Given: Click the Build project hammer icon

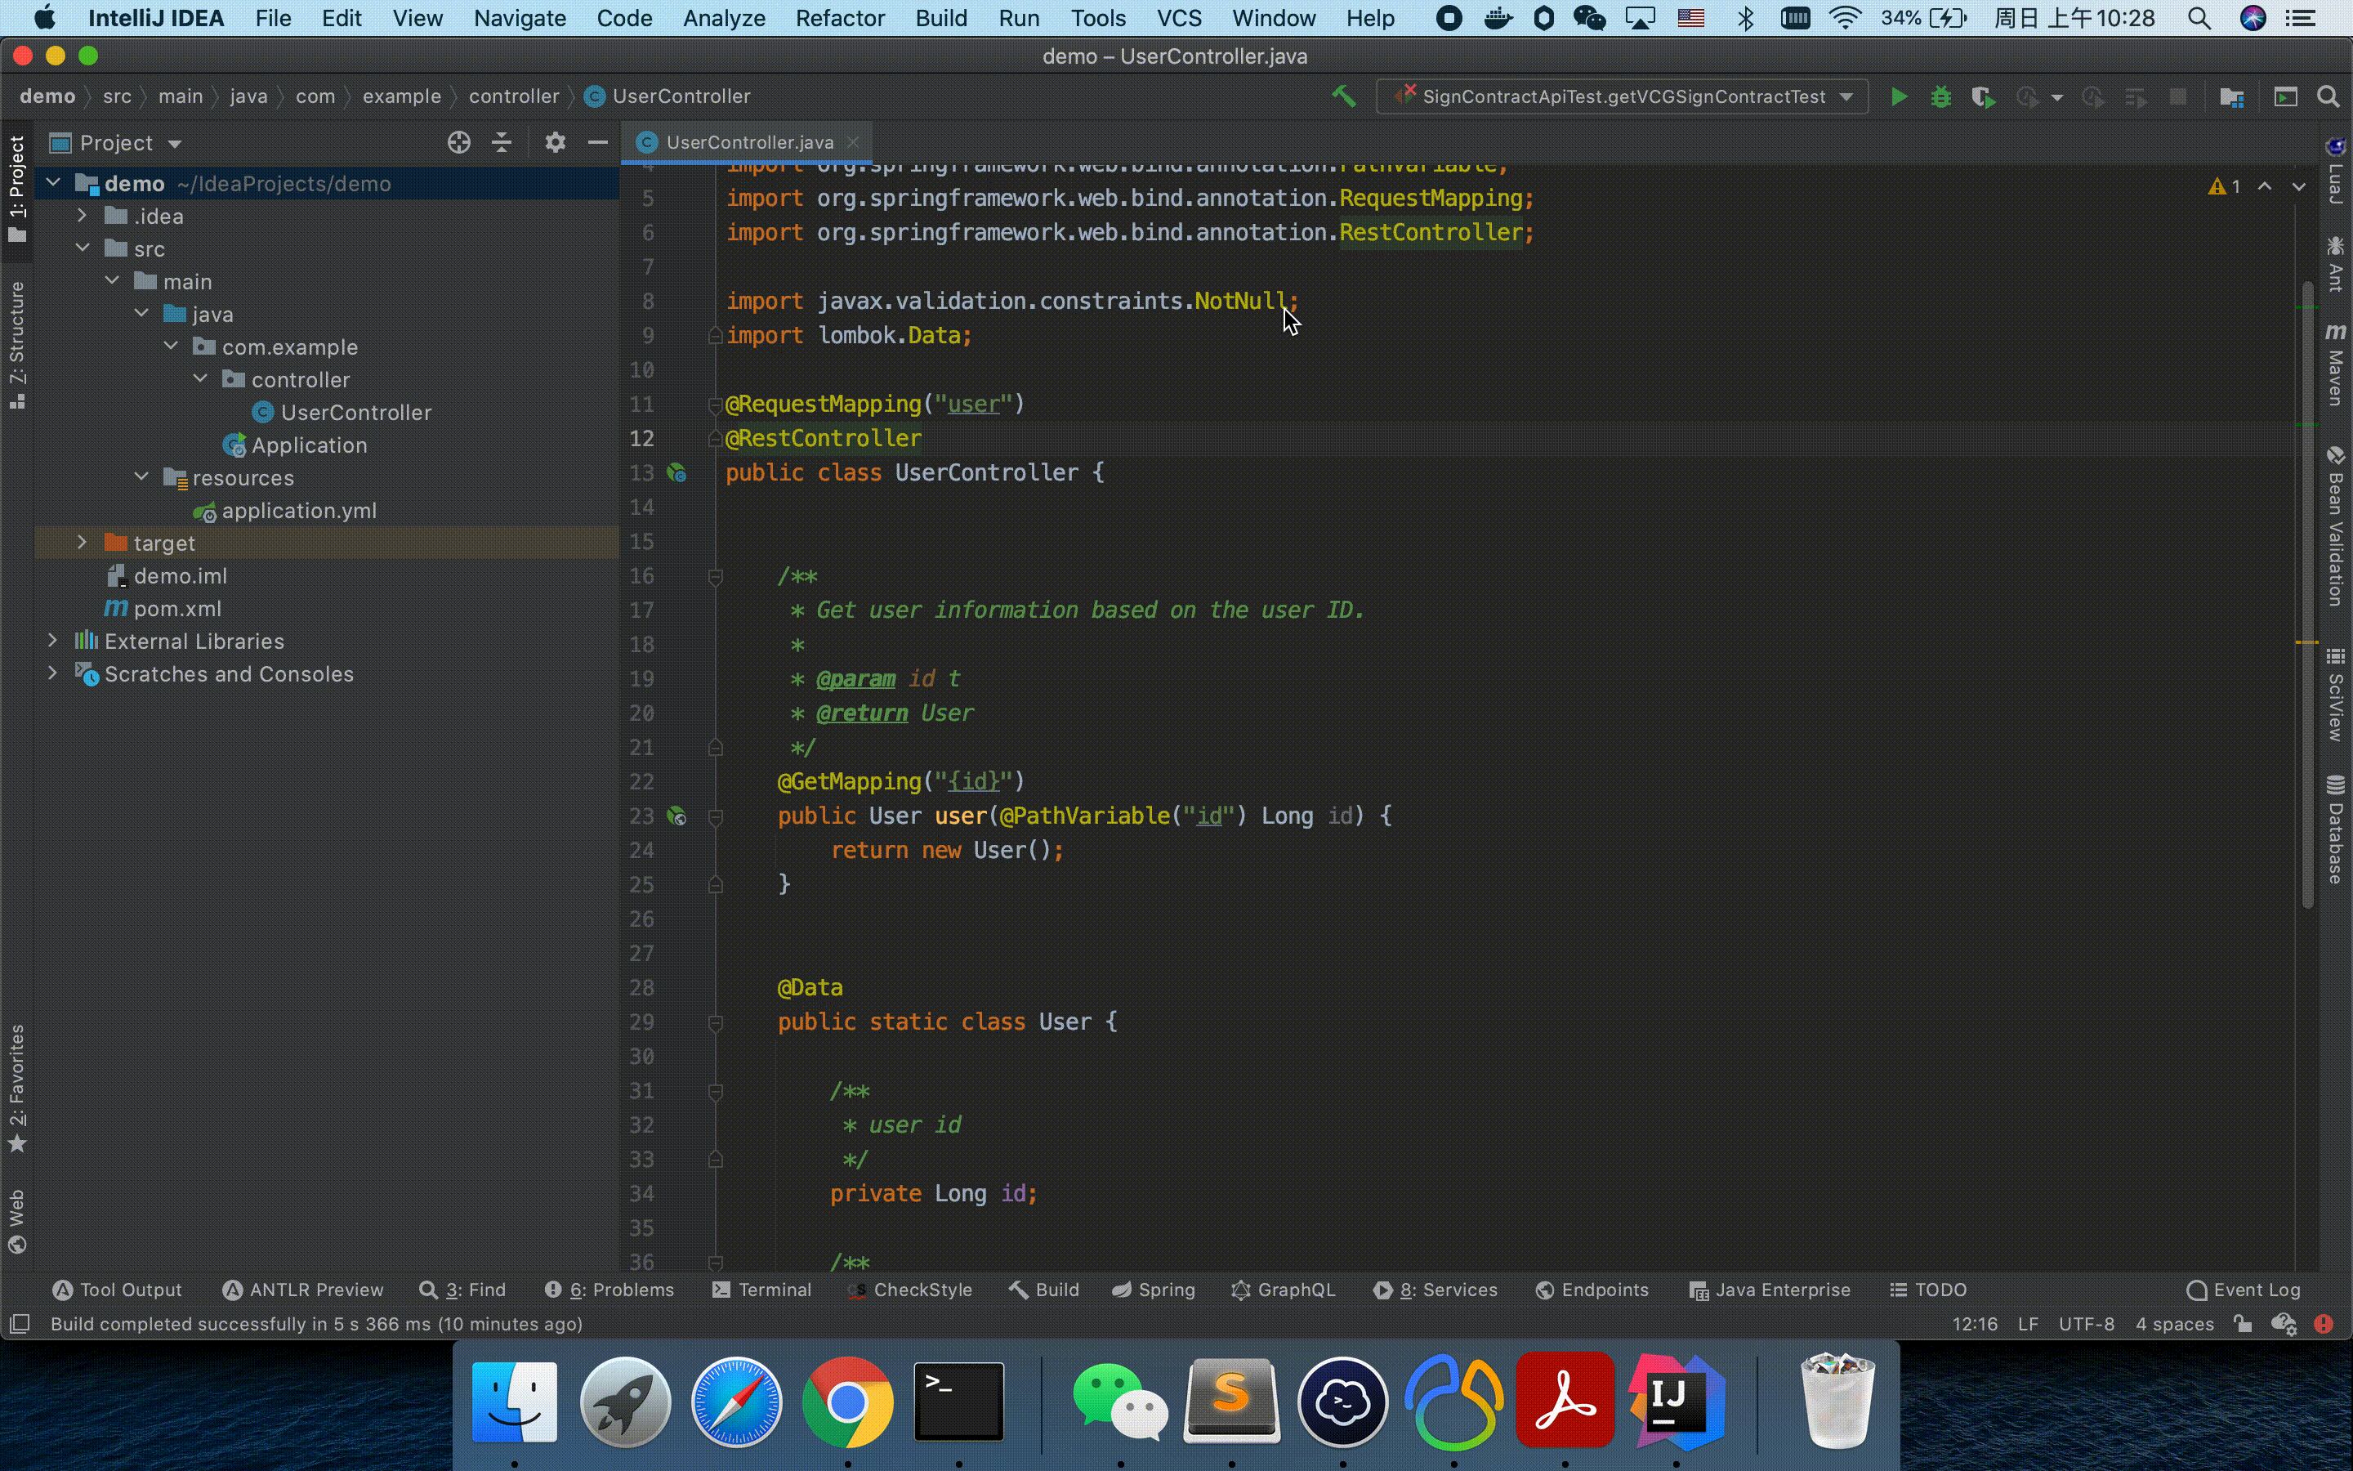Looking at the screenshot, I should click(1344, 96).
